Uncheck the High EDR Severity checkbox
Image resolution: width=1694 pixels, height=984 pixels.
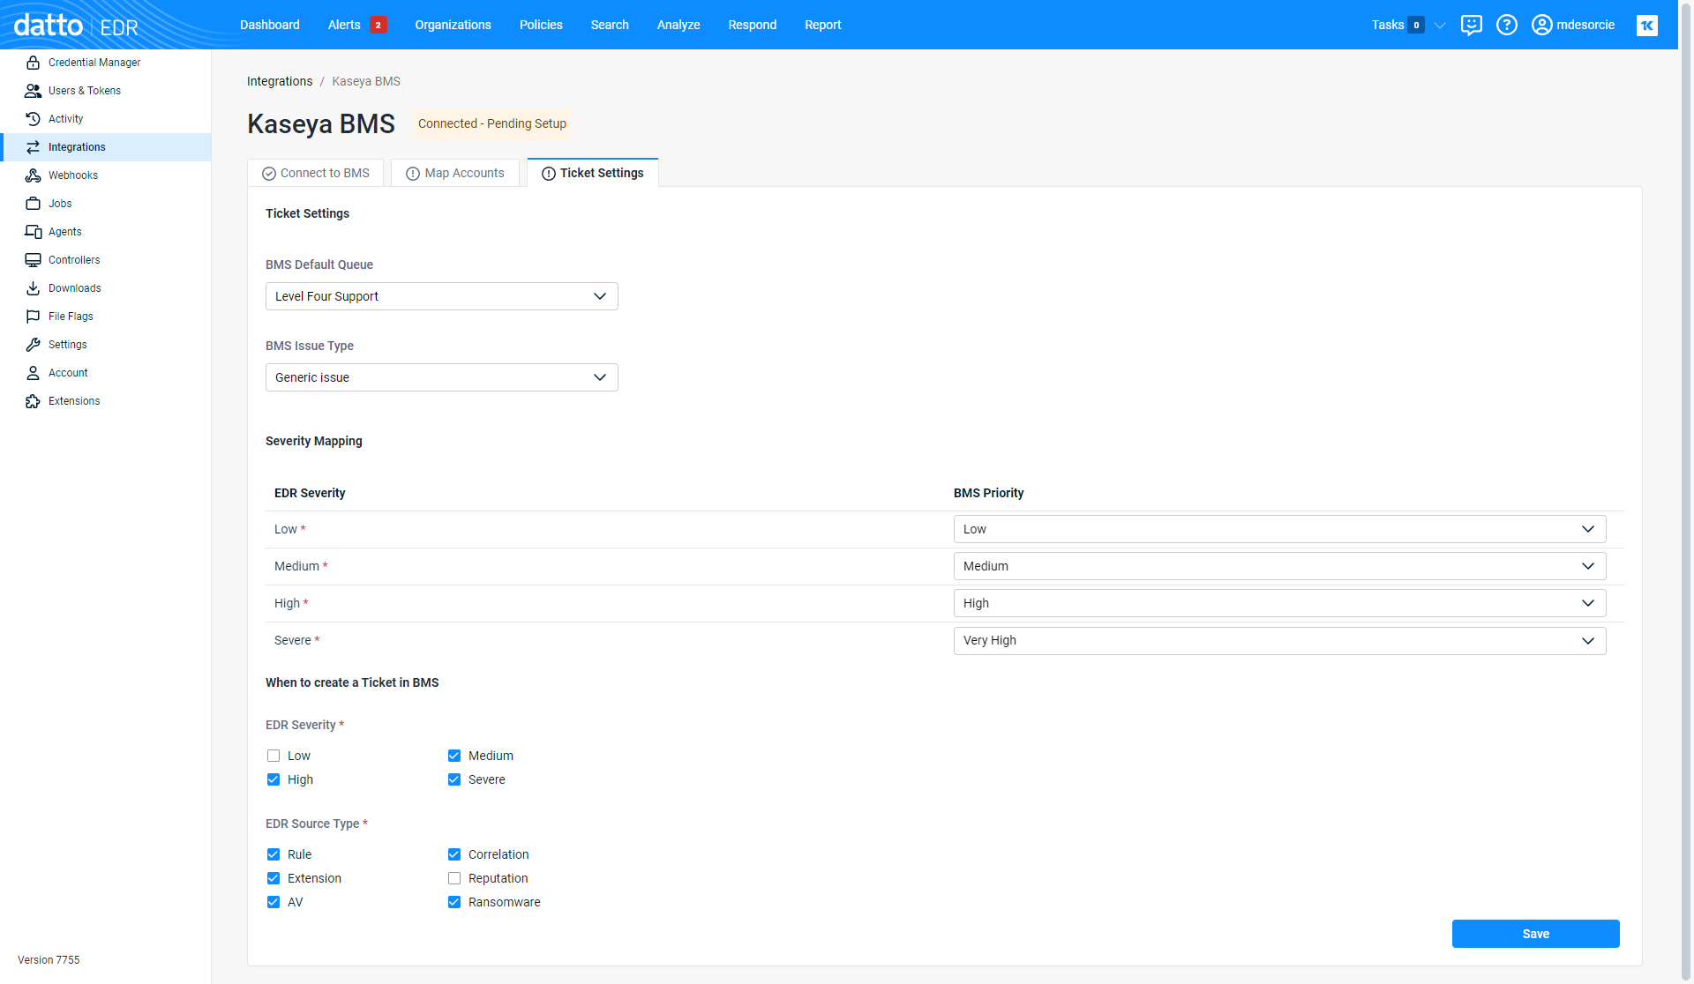tap(274, 779)
